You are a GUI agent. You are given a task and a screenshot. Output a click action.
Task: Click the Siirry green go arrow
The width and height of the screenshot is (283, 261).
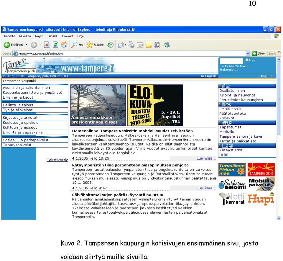coord(254,53)
